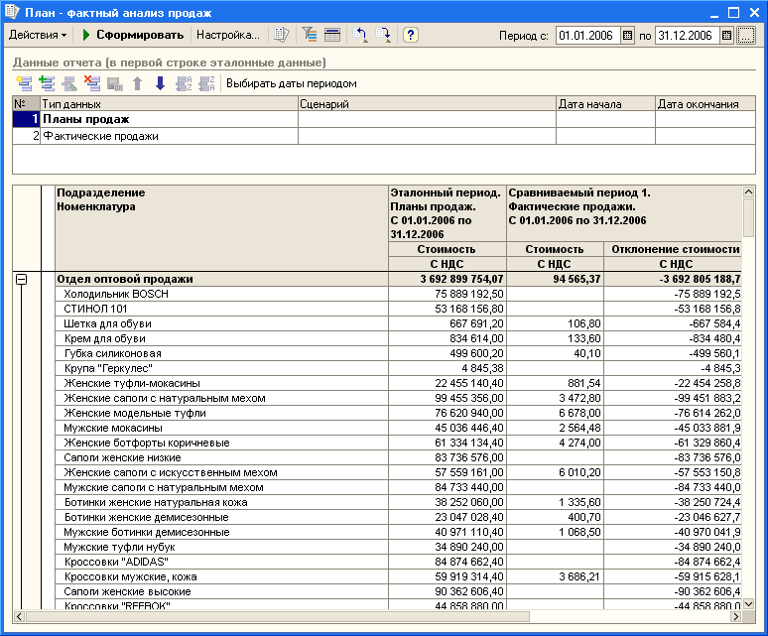Click the save settings arrow icon
The width and height of the screenshot is (768, 636).
383,36
